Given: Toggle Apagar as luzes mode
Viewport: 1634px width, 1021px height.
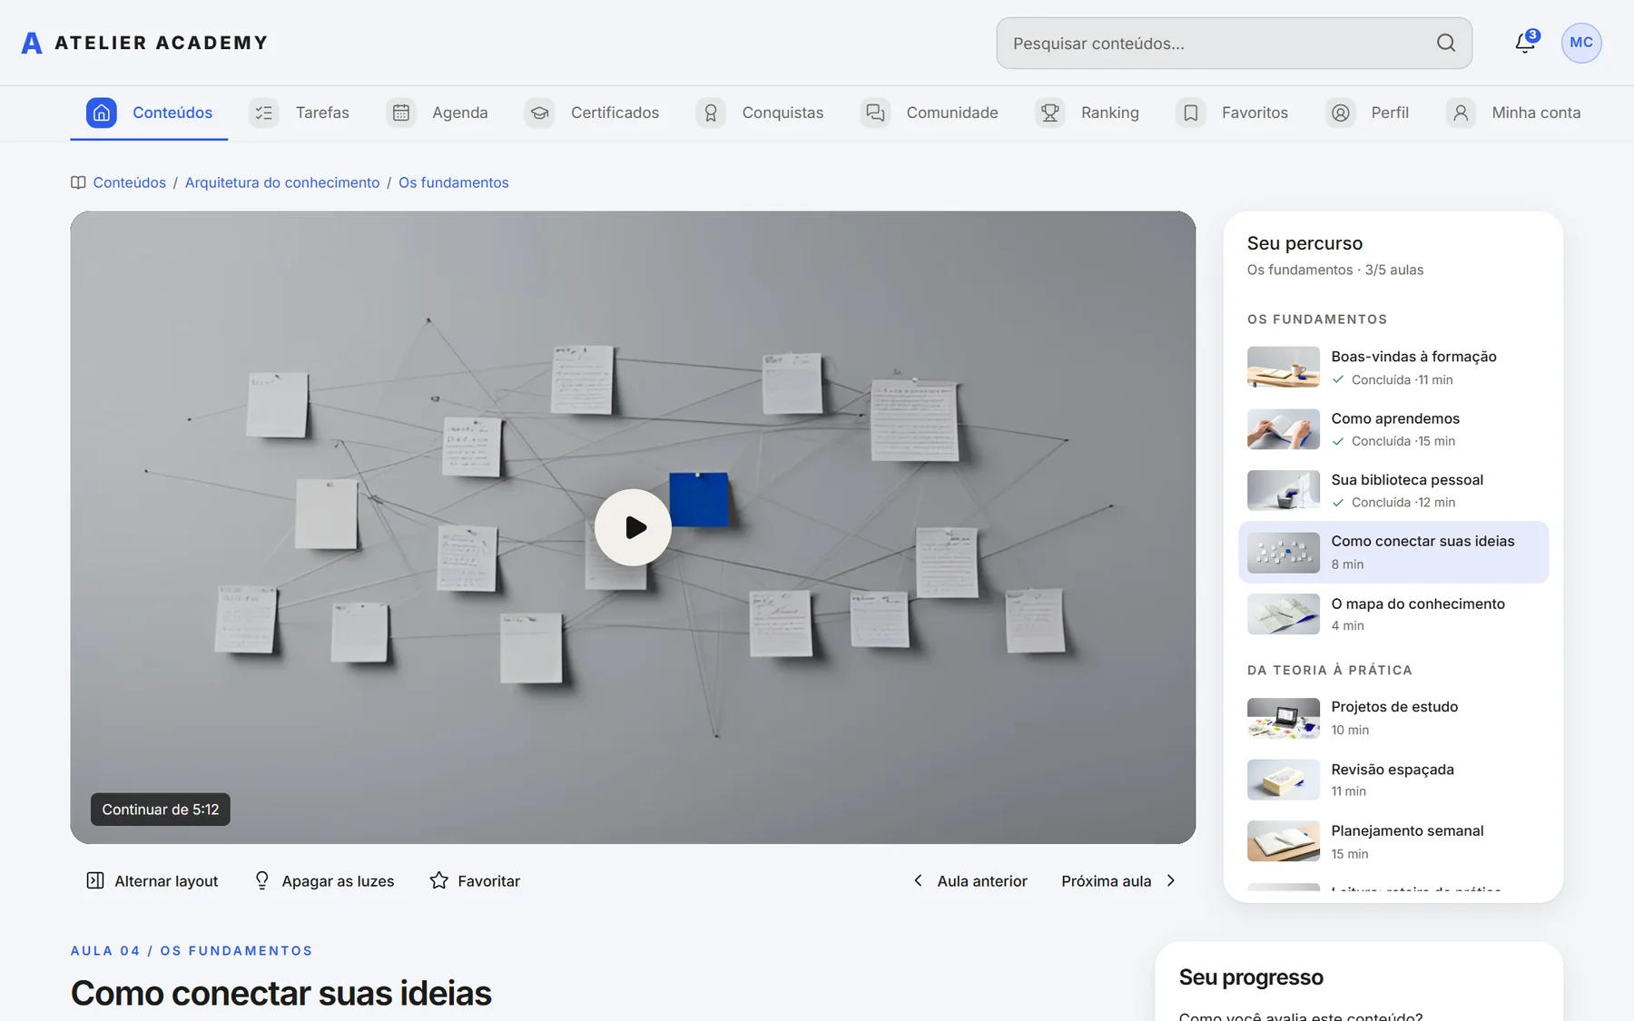Looking at the screenshot, I should click(325, 880).
